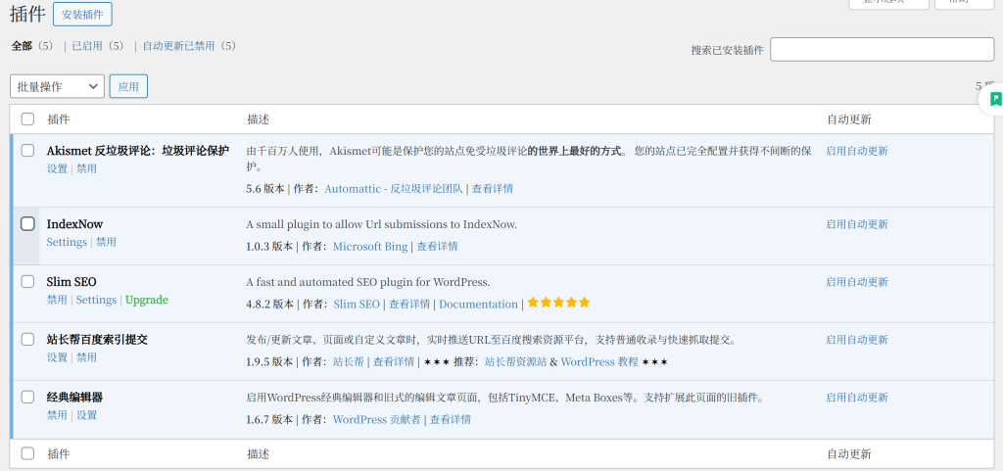Enable auto-update for 站长帮百度索引提交
This screenshot has width=1003, height=471.
[857, 340]
